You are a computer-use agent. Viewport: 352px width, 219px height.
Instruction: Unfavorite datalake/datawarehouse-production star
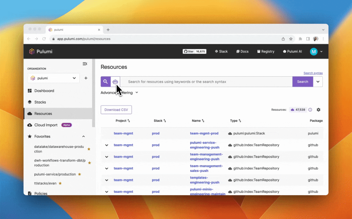point(89,149)
